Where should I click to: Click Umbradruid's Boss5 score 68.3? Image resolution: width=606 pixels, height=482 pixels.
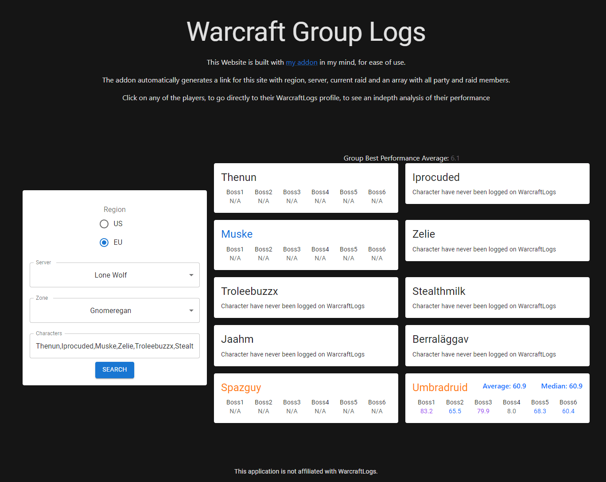pos(540,411)
